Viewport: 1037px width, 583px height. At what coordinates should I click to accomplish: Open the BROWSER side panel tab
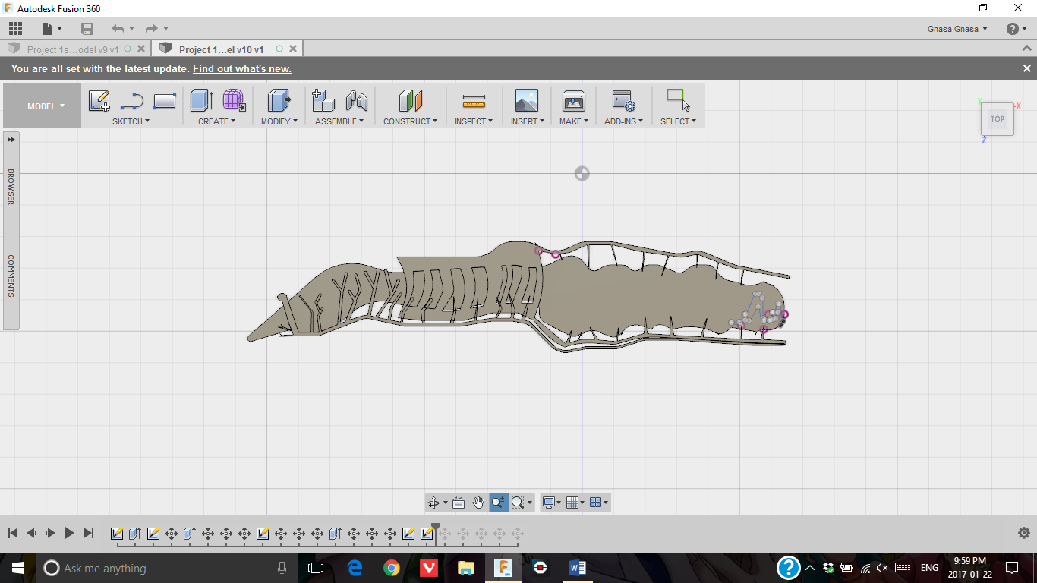[x=11, y=186]
